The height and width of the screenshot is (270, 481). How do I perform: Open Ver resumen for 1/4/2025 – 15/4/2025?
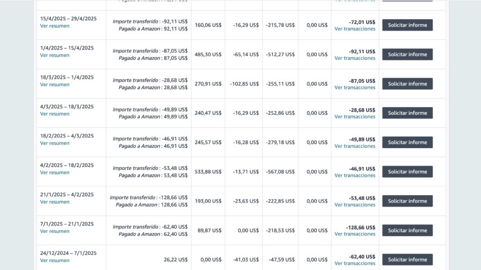[x=54, y=55]
